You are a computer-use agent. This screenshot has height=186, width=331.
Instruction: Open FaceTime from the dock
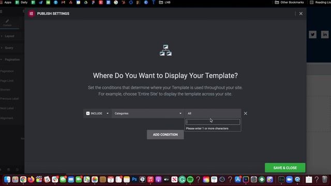point(79,179)
